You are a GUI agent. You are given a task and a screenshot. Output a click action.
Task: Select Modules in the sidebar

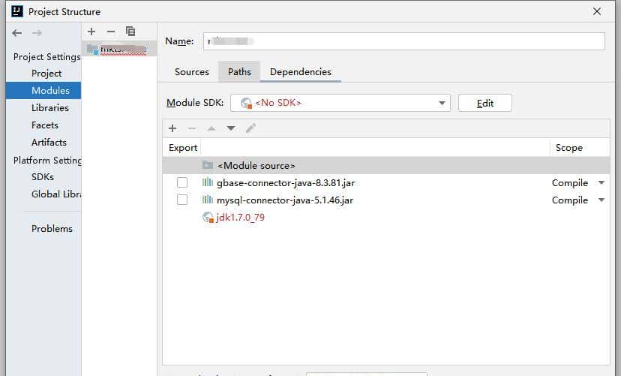43,90
